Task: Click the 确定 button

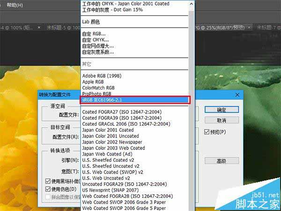Action: point(222,110)
